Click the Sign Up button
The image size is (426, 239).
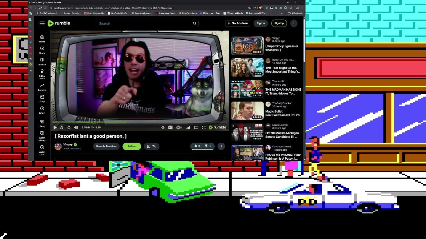pos(279,23)
